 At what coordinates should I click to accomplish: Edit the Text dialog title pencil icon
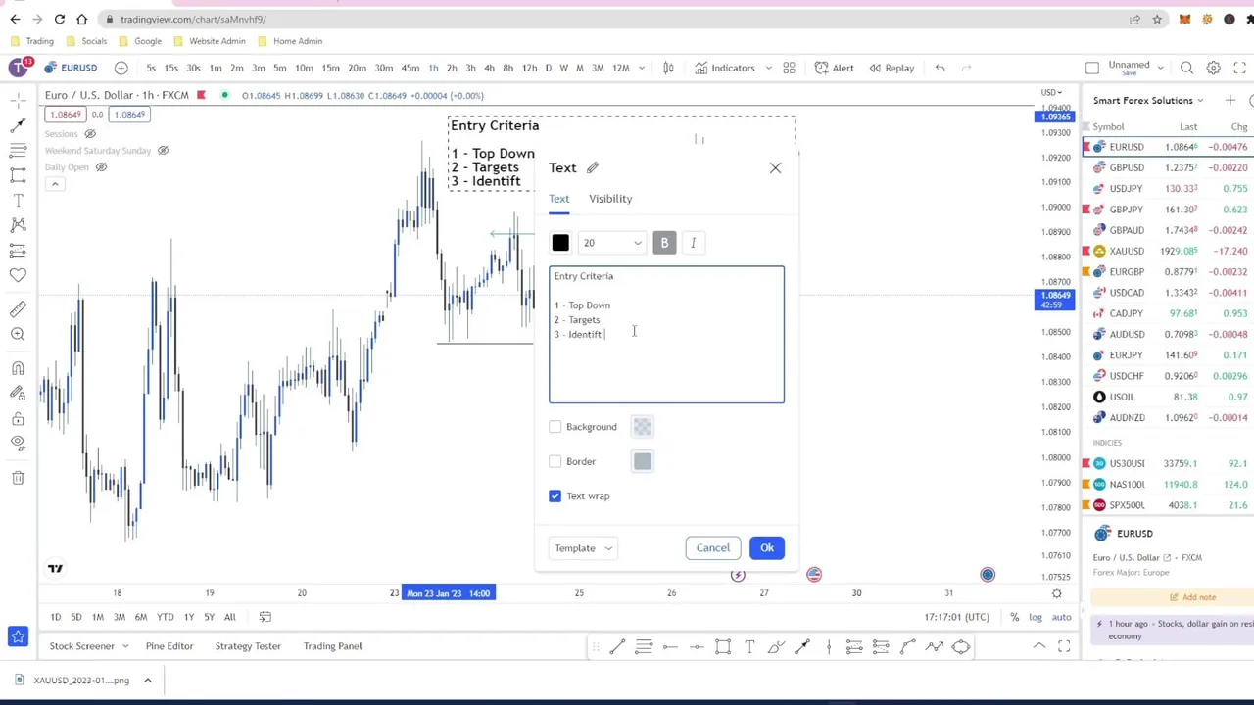[593, 167]
